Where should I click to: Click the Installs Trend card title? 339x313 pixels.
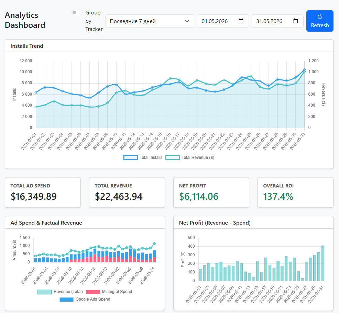27,46
